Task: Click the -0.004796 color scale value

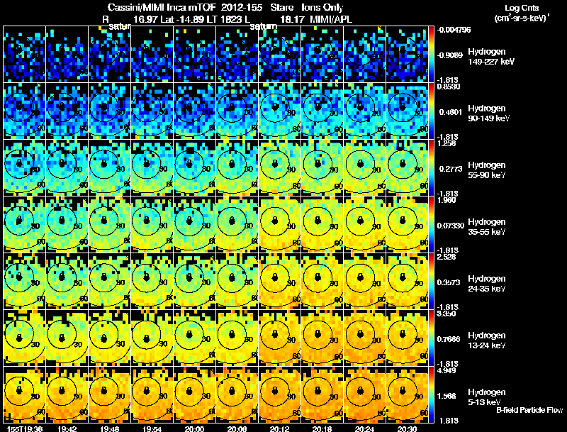Action: click(x=454, y=30)
